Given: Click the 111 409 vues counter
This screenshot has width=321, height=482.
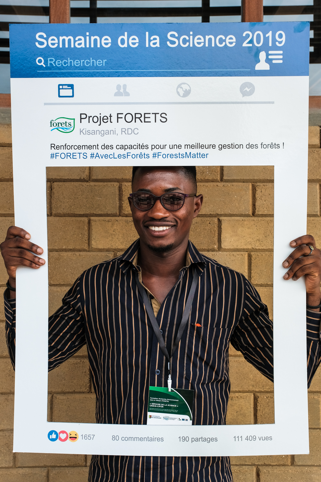Looking at the screenshot, I should click(253, 438).
